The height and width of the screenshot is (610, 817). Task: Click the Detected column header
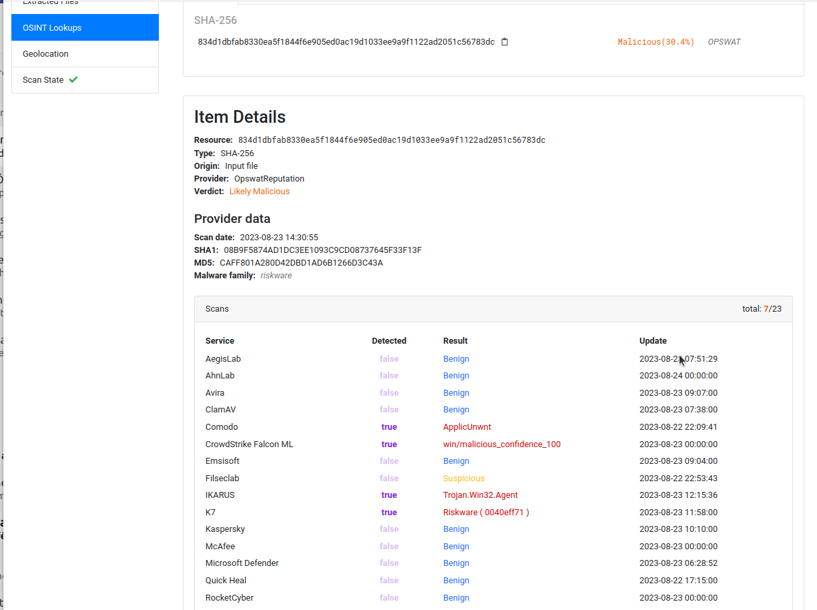tap(389, 341)
